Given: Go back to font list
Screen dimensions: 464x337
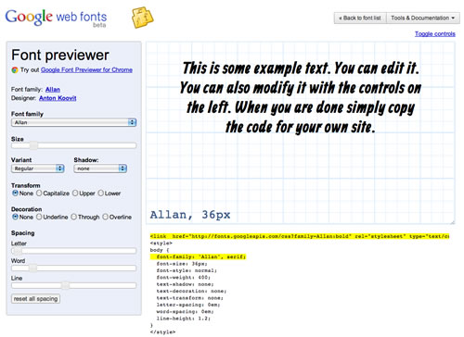Looking at the screenshot, I should [360, 18].
